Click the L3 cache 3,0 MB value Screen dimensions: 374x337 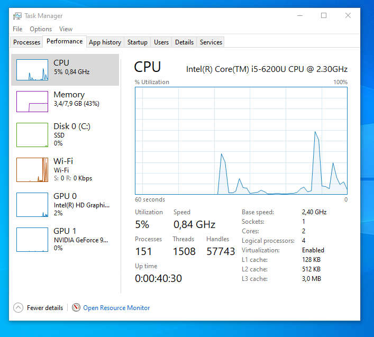[312, 279]
